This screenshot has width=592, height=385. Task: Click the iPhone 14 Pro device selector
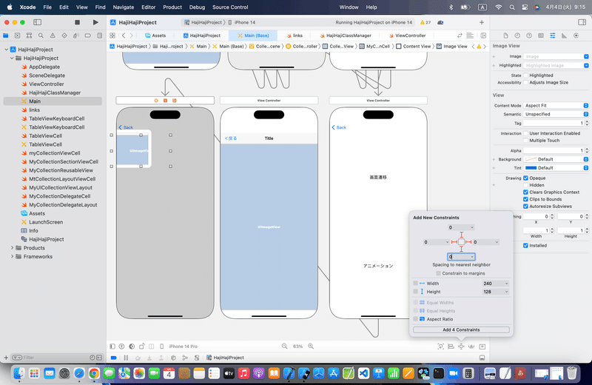183,346
